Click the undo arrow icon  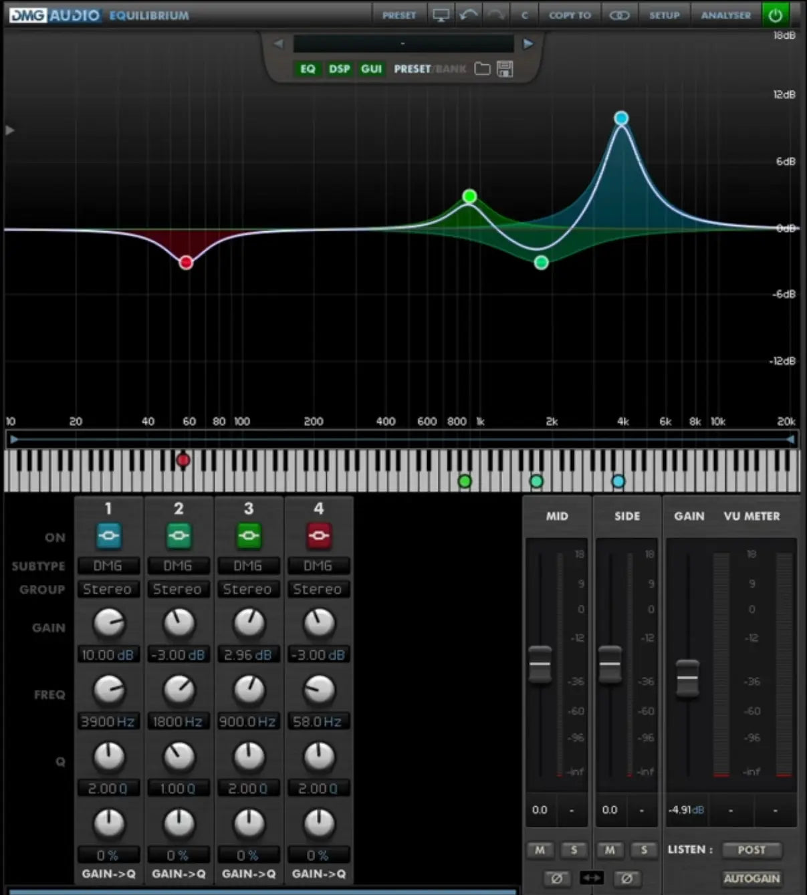468,15
